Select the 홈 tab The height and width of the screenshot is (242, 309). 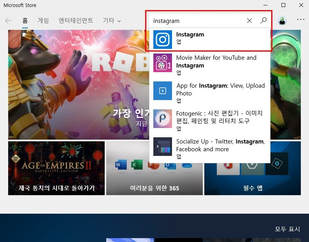click(x=25, y=21)
